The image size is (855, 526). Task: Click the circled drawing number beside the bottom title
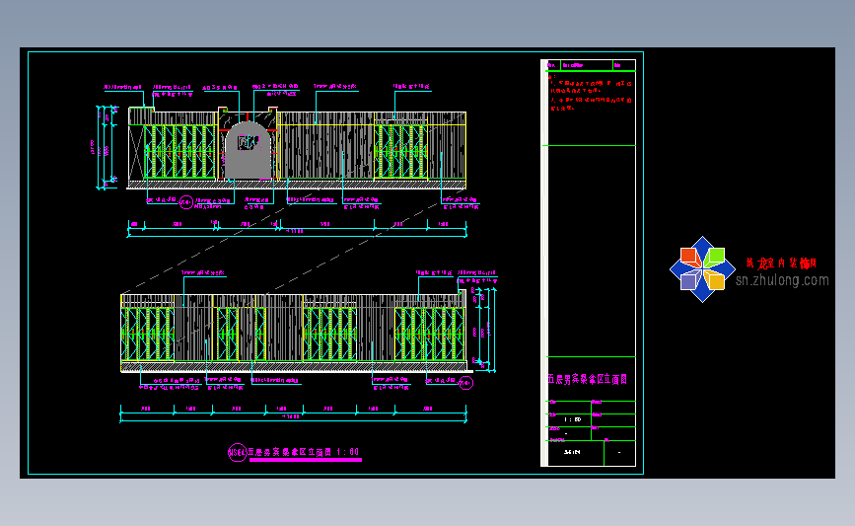tap(238, 452)
